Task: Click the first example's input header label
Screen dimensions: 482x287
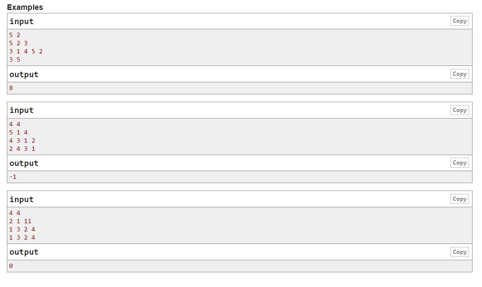Action: point(22,22)
